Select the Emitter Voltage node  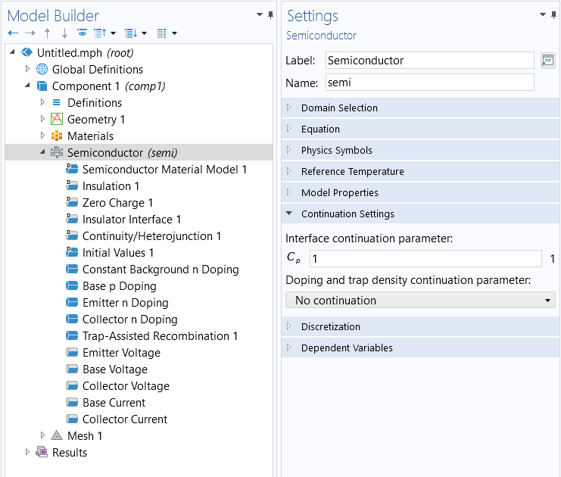pyautogui.click(x=121, y=353)
